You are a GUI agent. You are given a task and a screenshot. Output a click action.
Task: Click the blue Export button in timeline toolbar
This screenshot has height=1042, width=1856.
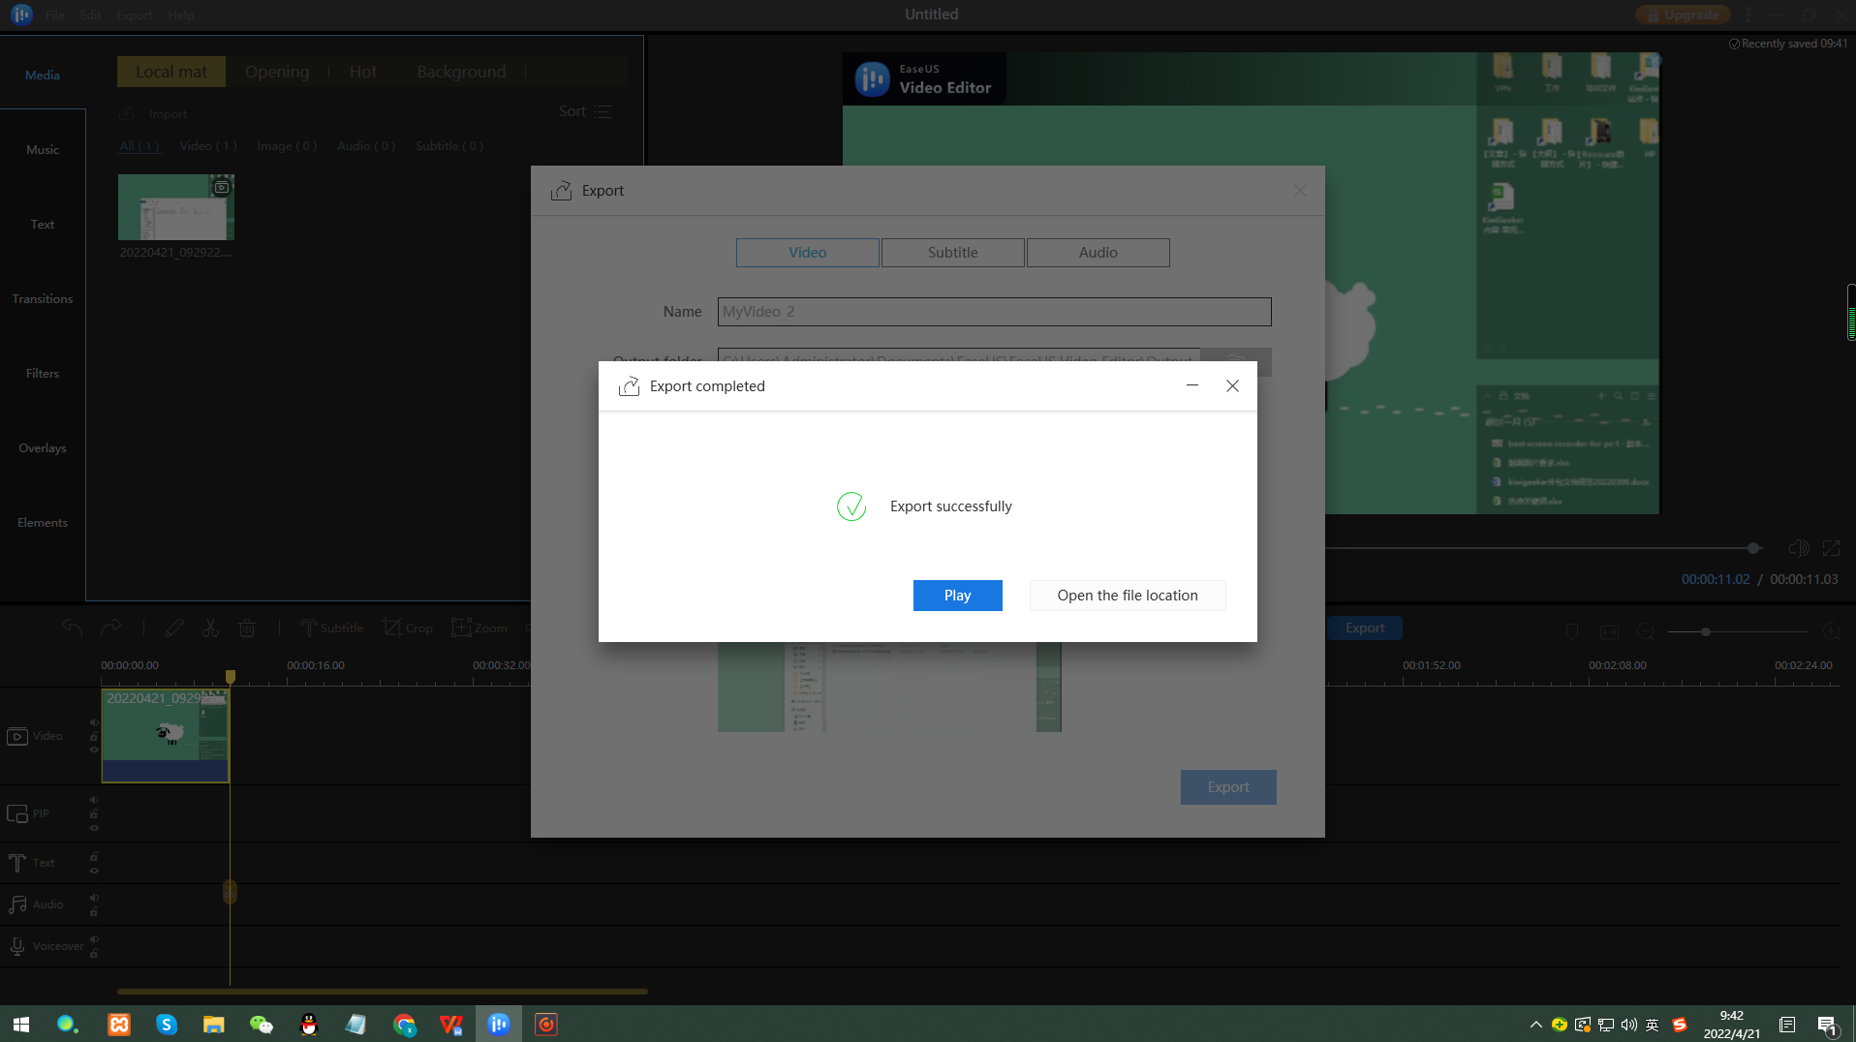(x=1365, y=628)
